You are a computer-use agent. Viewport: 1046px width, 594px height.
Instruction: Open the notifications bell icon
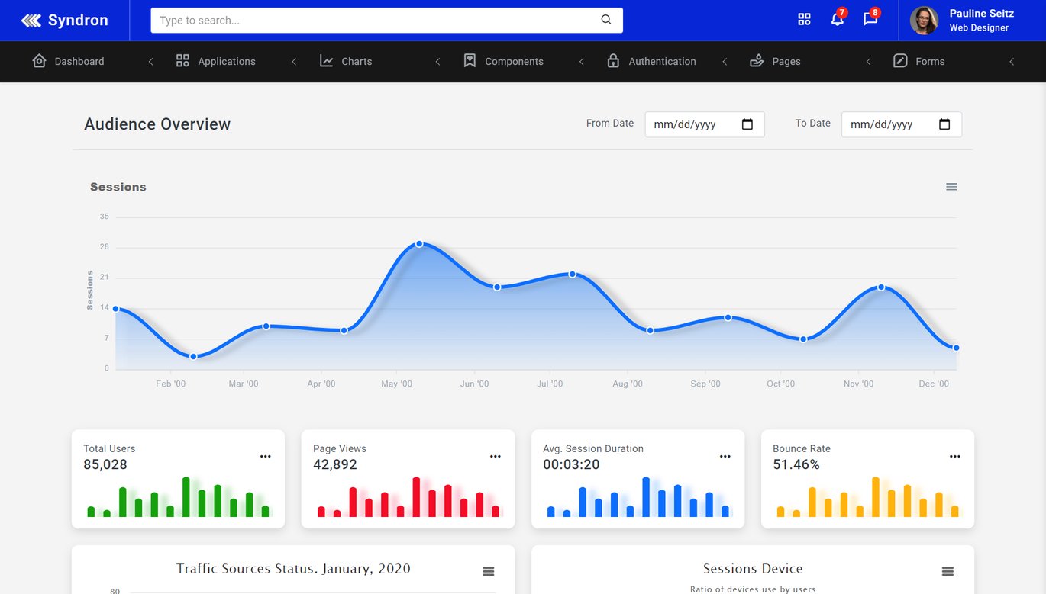[x=837, y=20]
